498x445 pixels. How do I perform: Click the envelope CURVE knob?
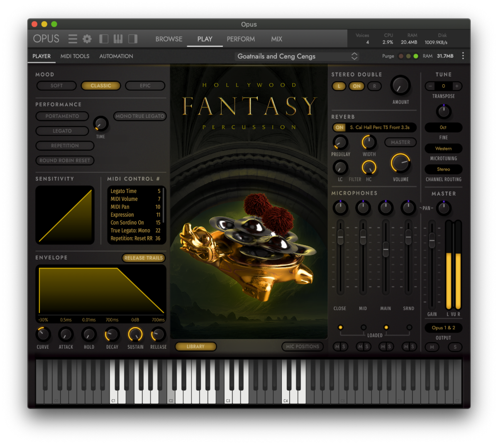point(43,334)
